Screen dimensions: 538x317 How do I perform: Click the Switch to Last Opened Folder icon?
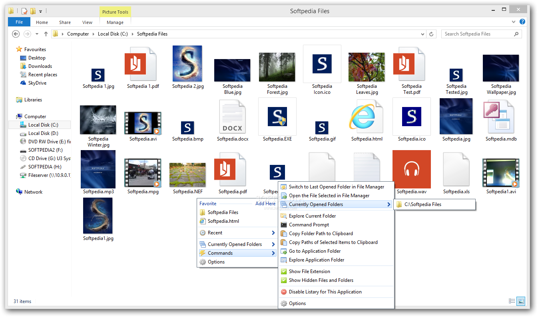coord(284,187)
